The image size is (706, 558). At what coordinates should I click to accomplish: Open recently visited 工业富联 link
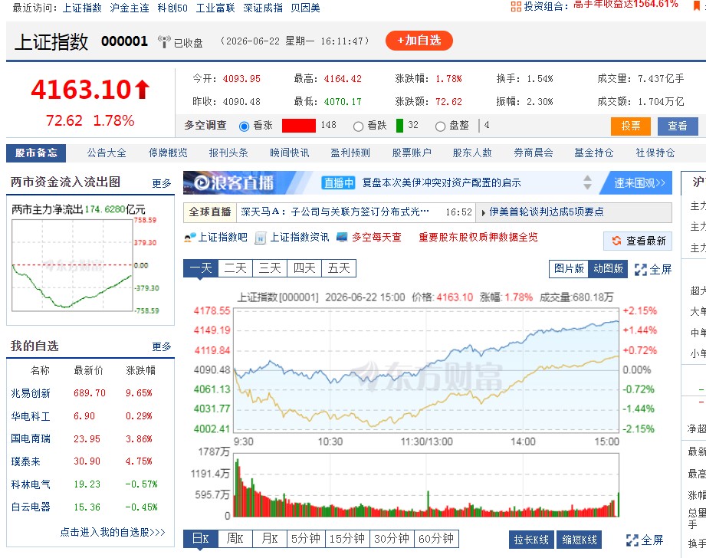pyautogui.click(x=215, y=8)
